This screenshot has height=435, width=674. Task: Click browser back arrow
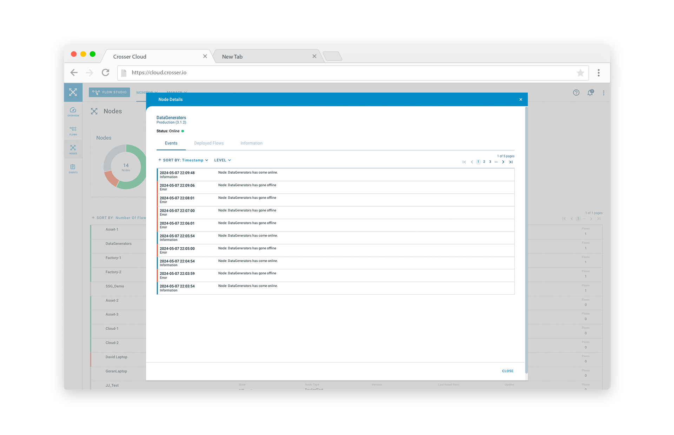(74, 73)
